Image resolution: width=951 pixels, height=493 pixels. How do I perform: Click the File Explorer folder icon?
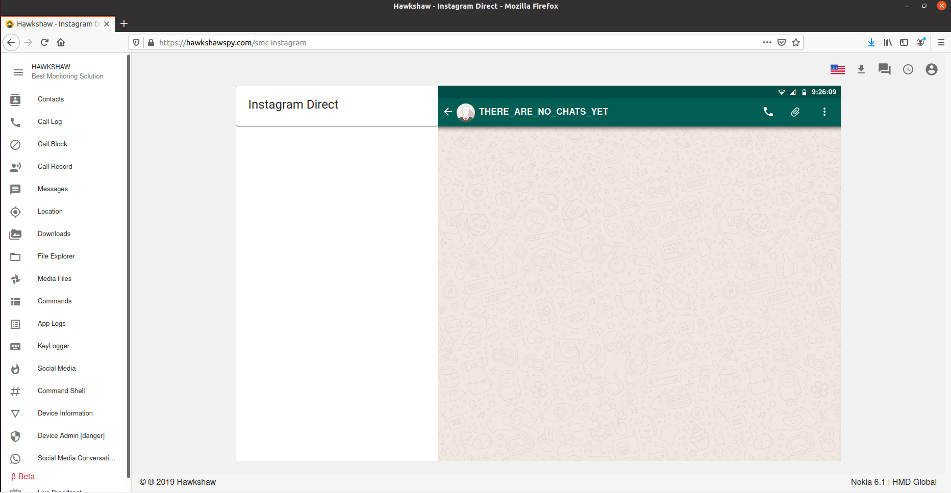[15, 257]
